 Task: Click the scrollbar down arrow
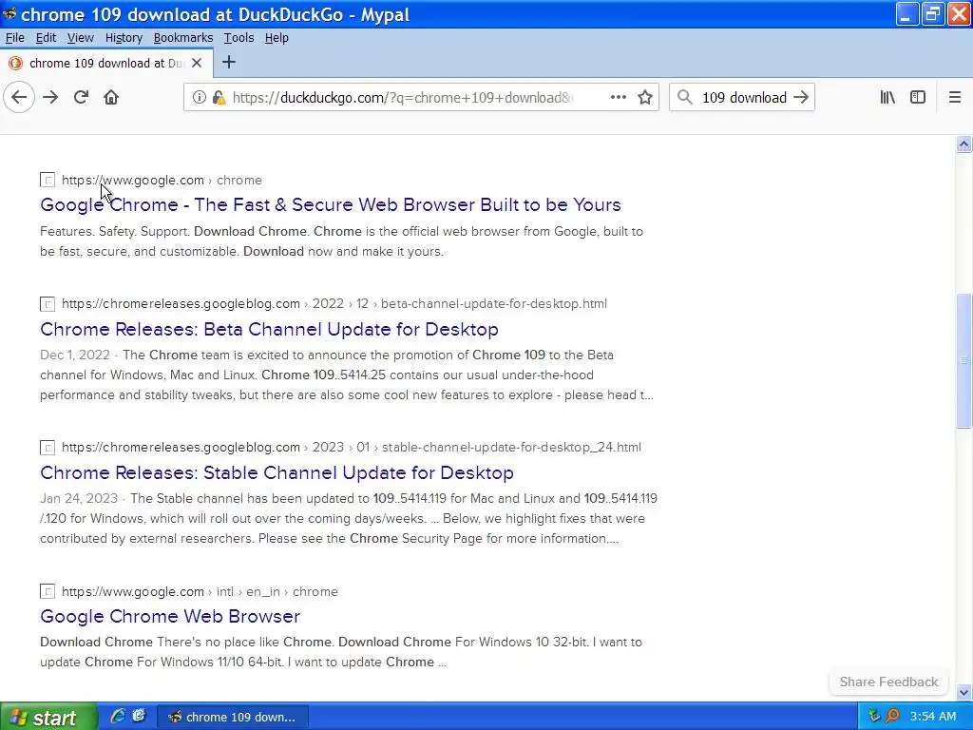[963, 691]
